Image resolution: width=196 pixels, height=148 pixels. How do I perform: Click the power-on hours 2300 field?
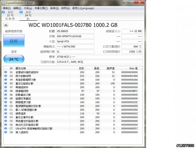[x=132, y=52]
